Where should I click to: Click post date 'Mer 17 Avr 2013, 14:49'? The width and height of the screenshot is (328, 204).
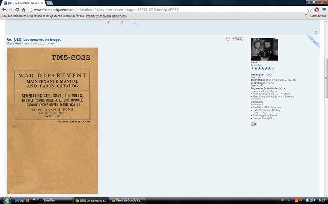(39, 44)
